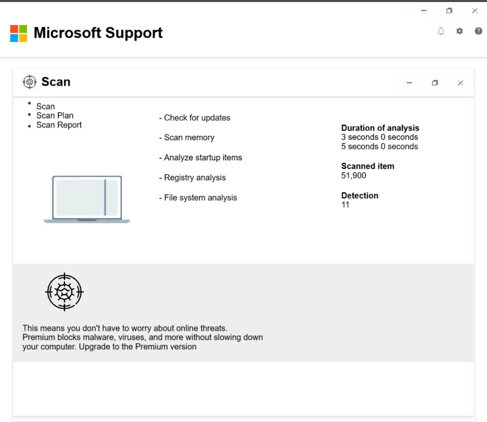Click the laptop illustration

[x=87, y=199]
